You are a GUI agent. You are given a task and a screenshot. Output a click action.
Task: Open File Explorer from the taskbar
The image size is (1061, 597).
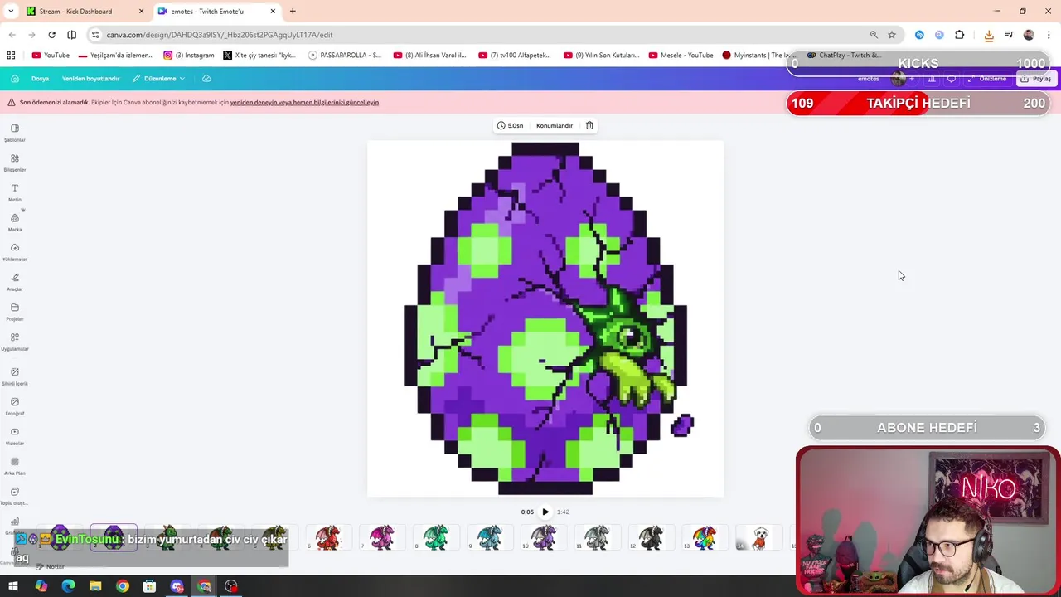[95, 586]
